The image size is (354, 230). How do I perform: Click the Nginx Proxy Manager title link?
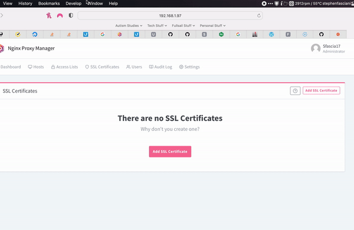[31, 48]
